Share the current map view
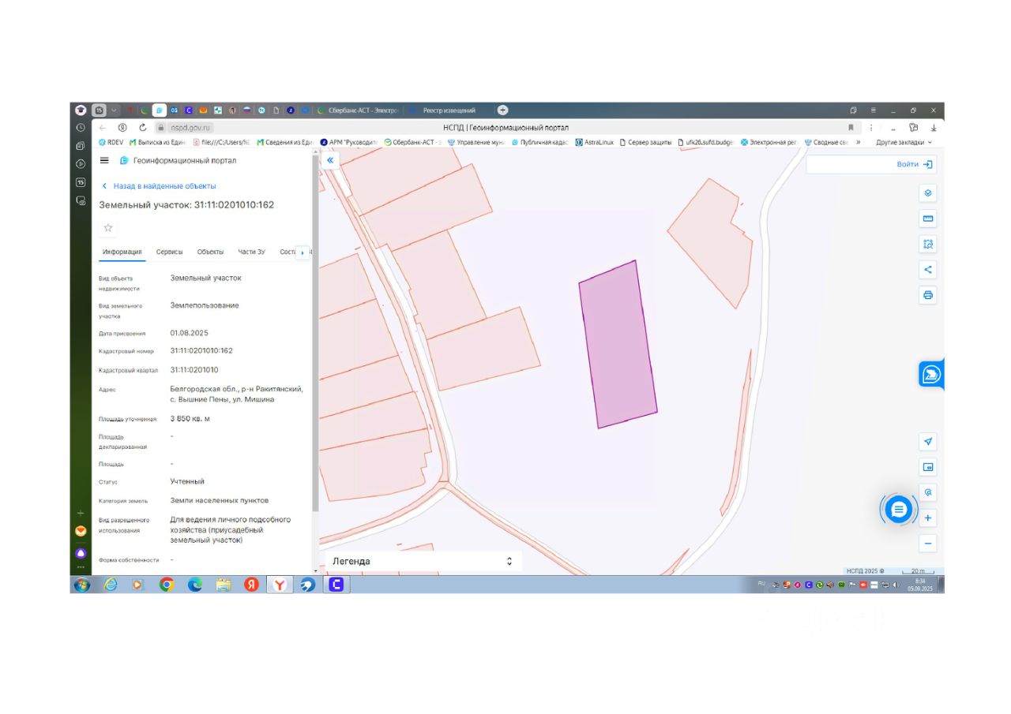Screen dimensions: 1011x714 (928, 269)
